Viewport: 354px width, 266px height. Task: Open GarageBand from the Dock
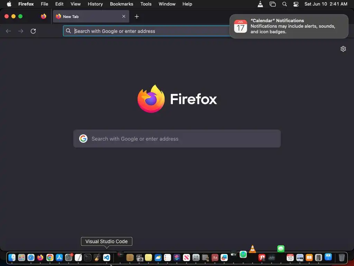click(x=97, y=257)
